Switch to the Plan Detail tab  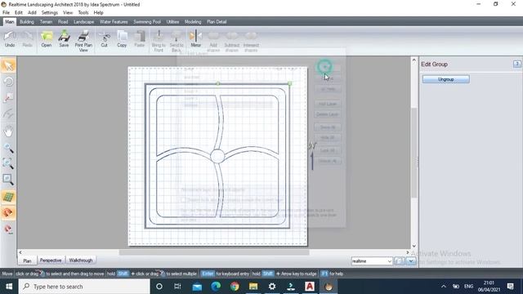click(x=217, y=22)
